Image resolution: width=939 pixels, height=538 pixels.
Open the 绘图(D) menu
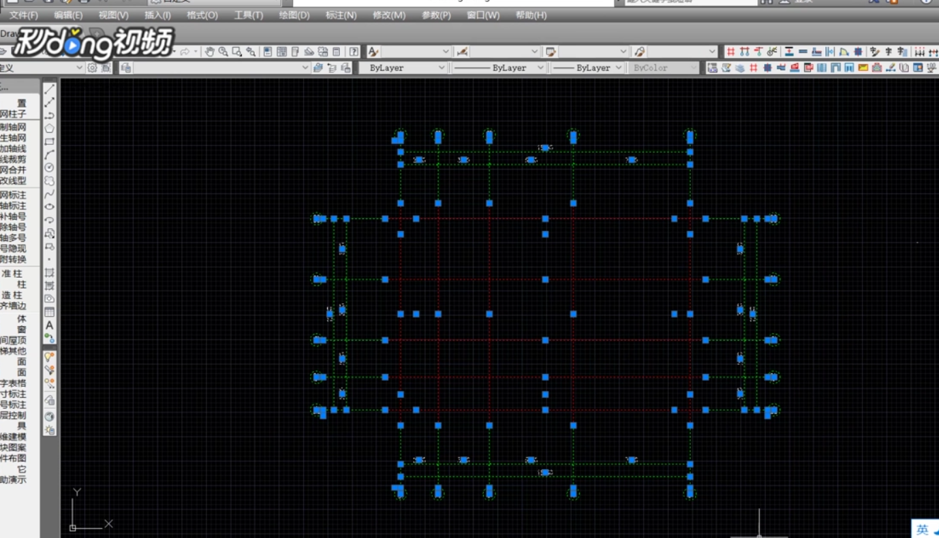pos(294,15)
